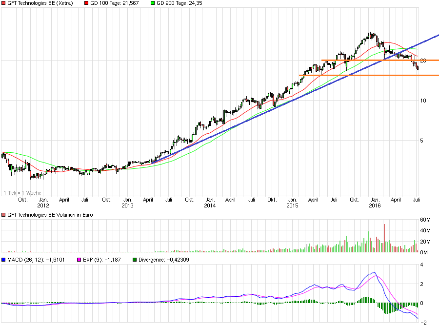This screenshot has width=439, height=327.
Task: Select the 'GD 100 Tage: 21,567' label
Action: (x=114, y=3)
